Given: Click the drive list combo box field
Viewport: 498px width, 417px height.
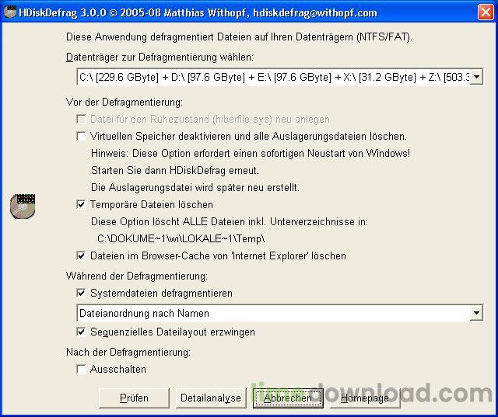Looking at the screenshot, I should pyautogui.click(x=280, y=77).
